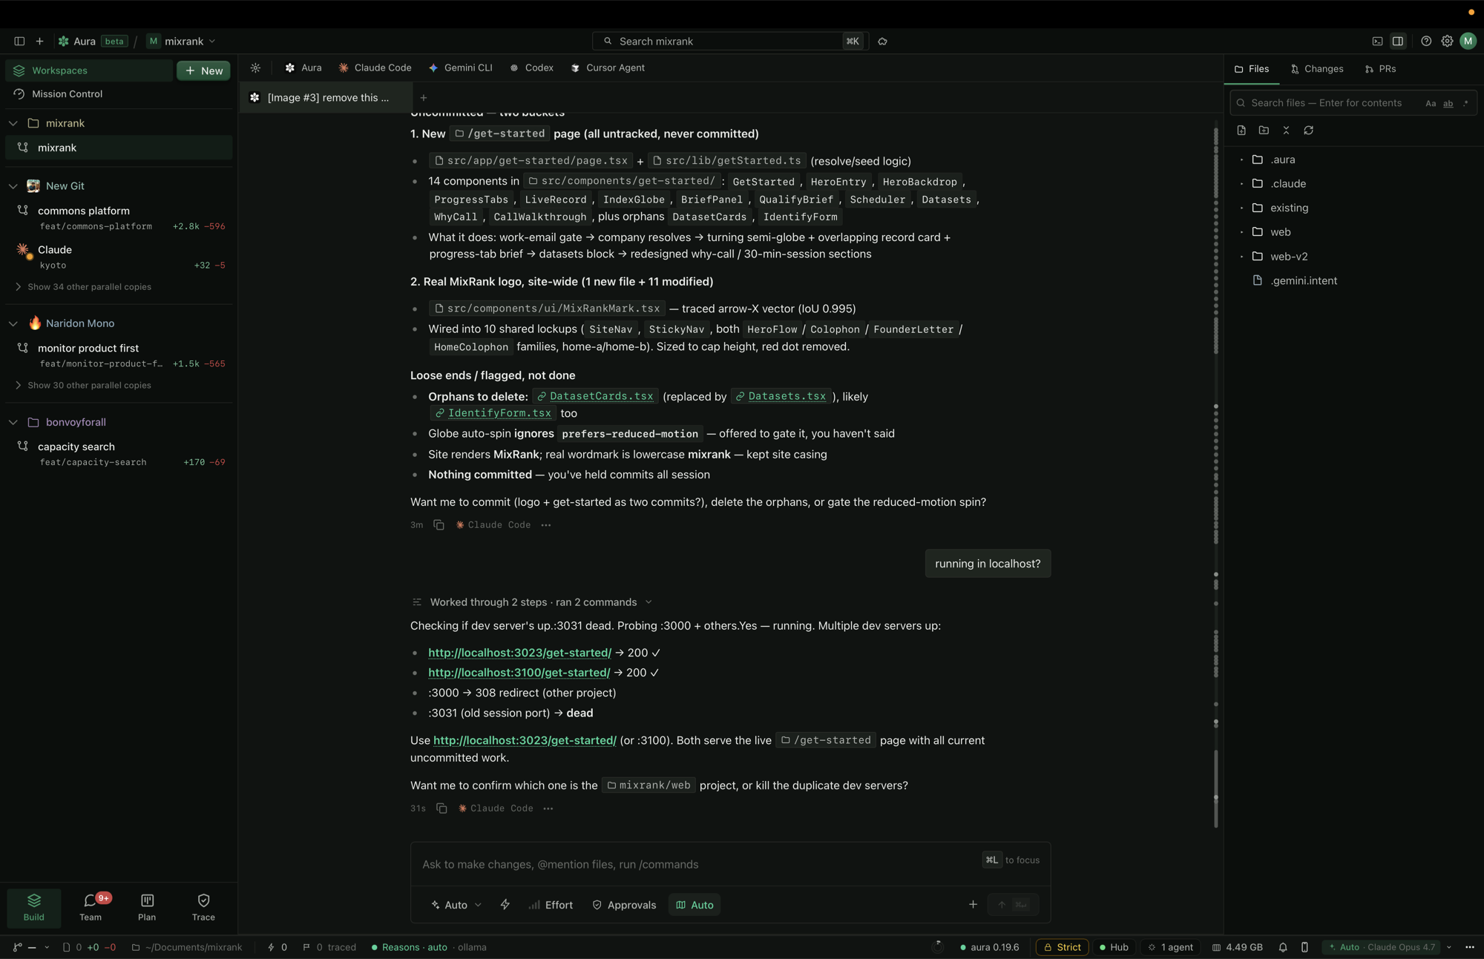The height and width of the screenshot is (959, 1484).
Task: Collapse the bonvoyforall workspace group
Action: coord(13,422)
